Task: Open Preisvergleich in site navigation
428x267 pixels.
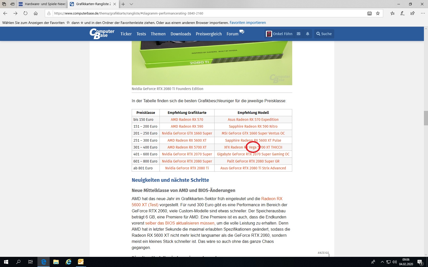Action: tap(209, 34)
